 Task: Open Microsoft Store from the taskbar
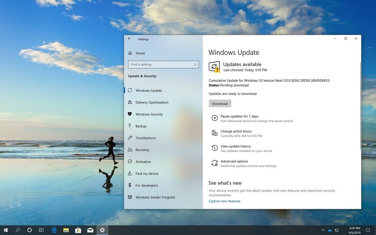click(x=78, y=230)
